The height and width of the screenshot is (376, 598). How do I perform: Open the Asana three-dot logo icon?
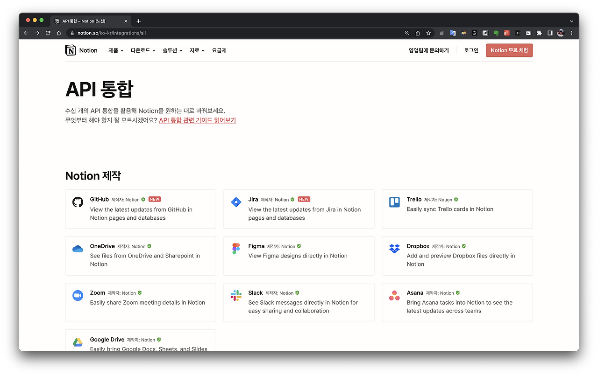pyautogui.click(x=394, y=295)
